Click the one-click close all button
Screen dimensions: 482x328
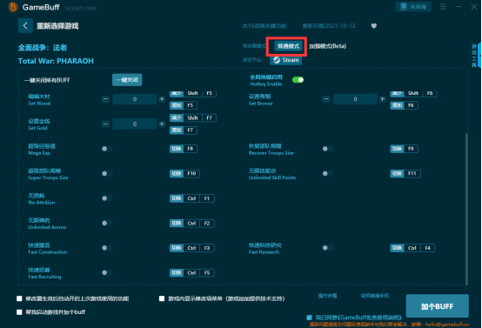pyautogui.click(x=127, y=80)
